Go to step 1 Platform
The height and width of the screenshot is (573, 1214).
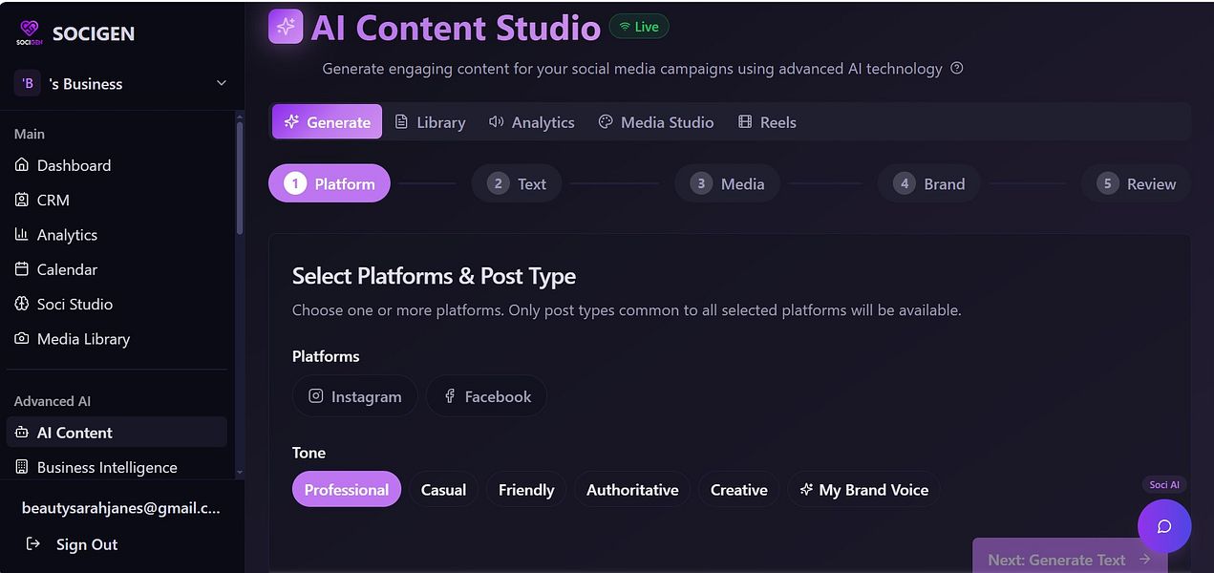tap(330, 183)
